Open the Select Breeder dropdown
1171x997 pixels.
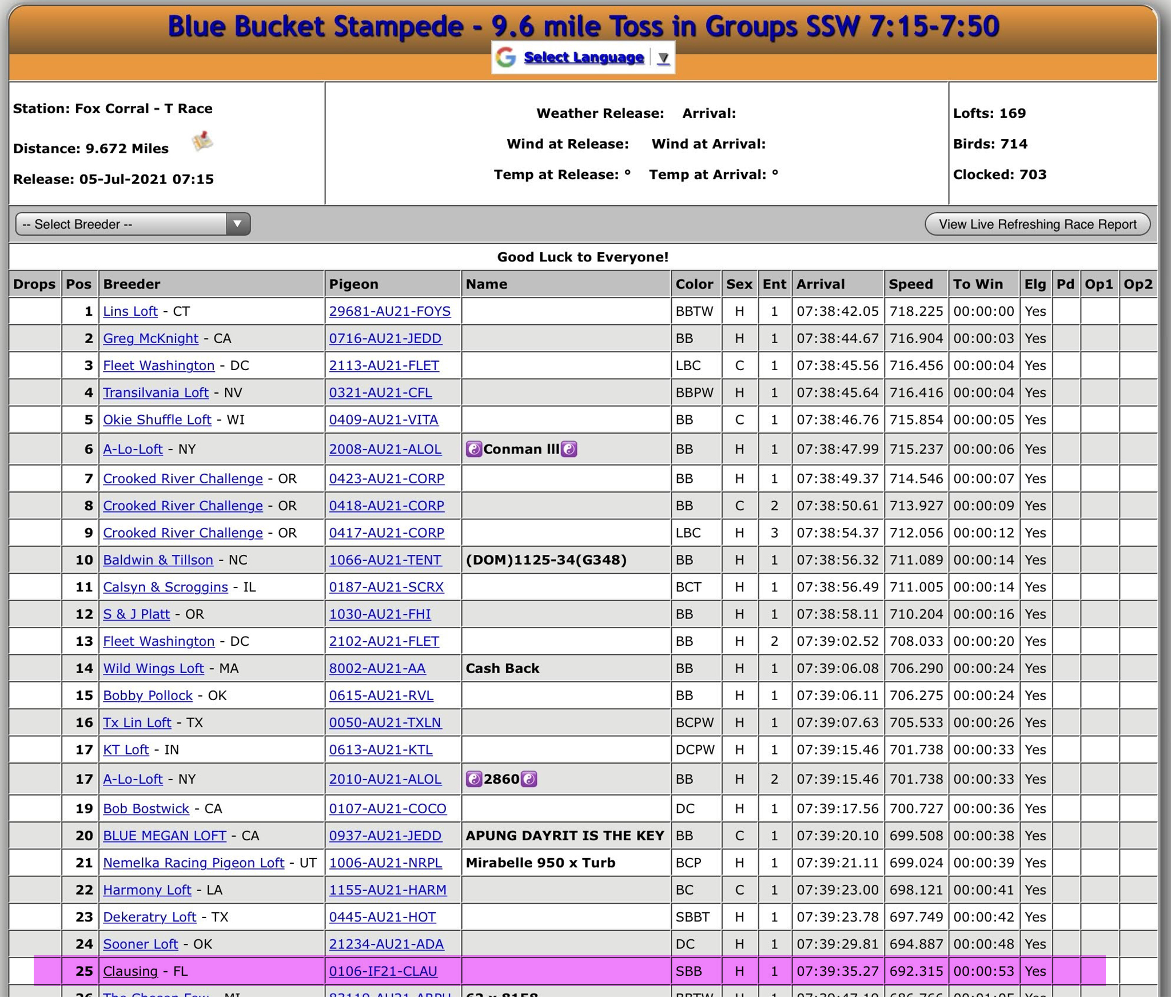(133, 224)
